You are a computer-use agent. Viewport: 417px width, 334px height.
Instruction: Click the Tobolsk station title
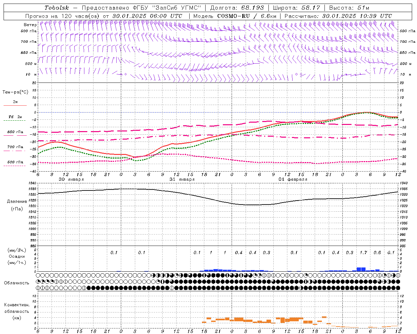coord(57,8)
